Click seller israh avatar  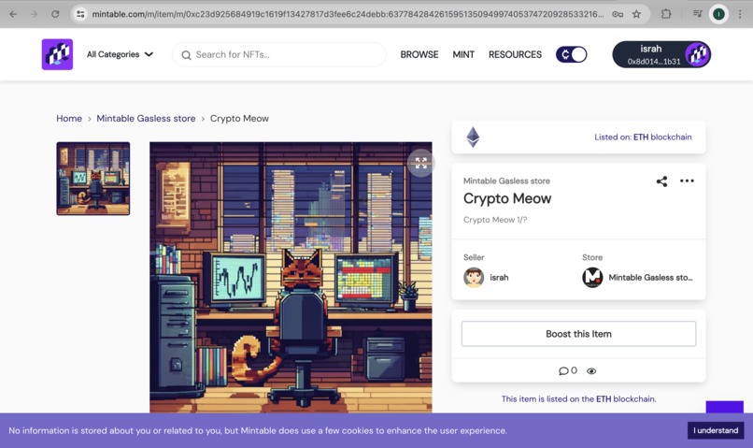pos(474,278)
